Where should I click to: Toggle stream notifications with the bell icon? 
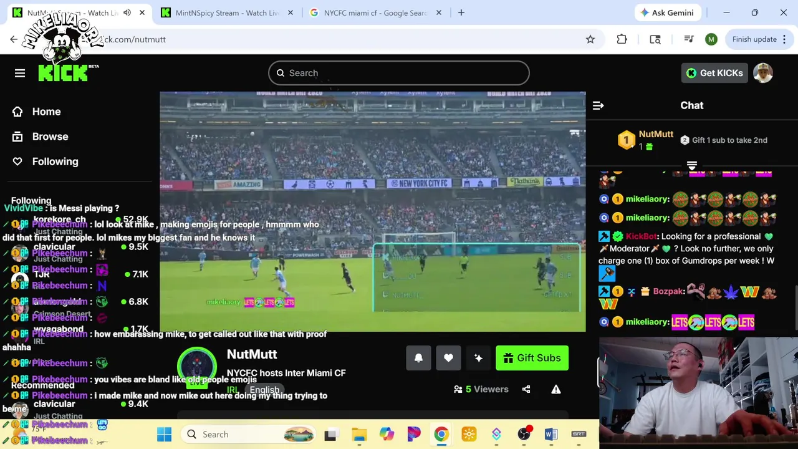click(418, 358)
